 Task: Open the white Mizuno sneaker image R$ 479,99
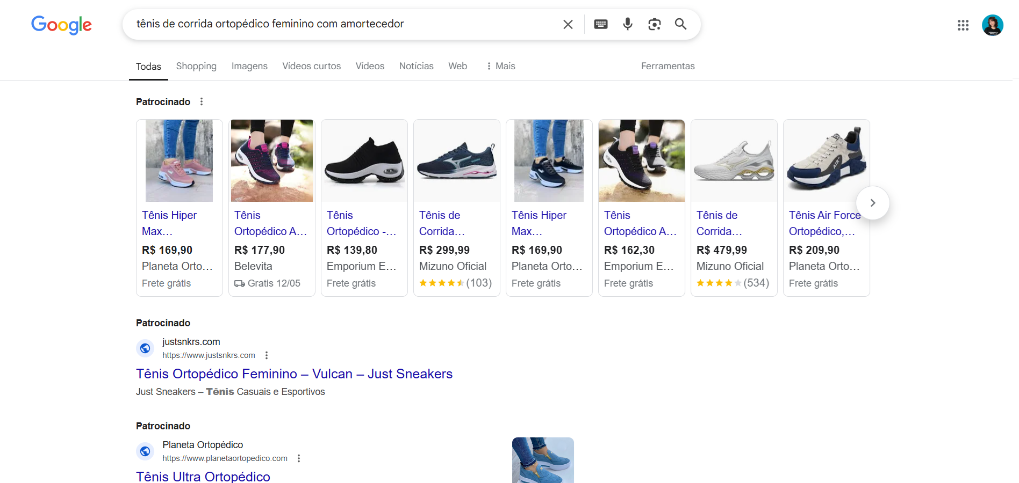[734, 161]
